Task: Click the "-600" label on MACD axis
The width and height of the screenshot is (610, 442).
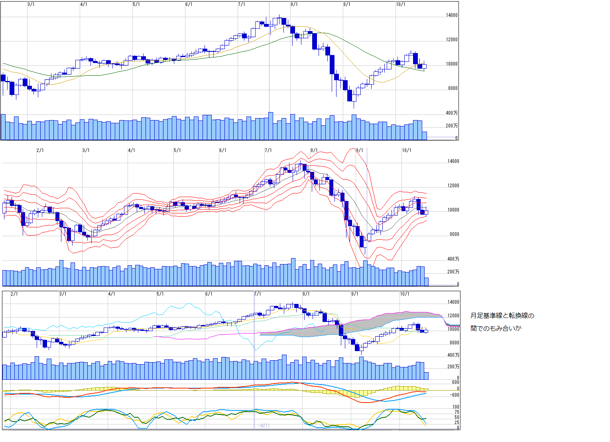Action: point(454,395)
